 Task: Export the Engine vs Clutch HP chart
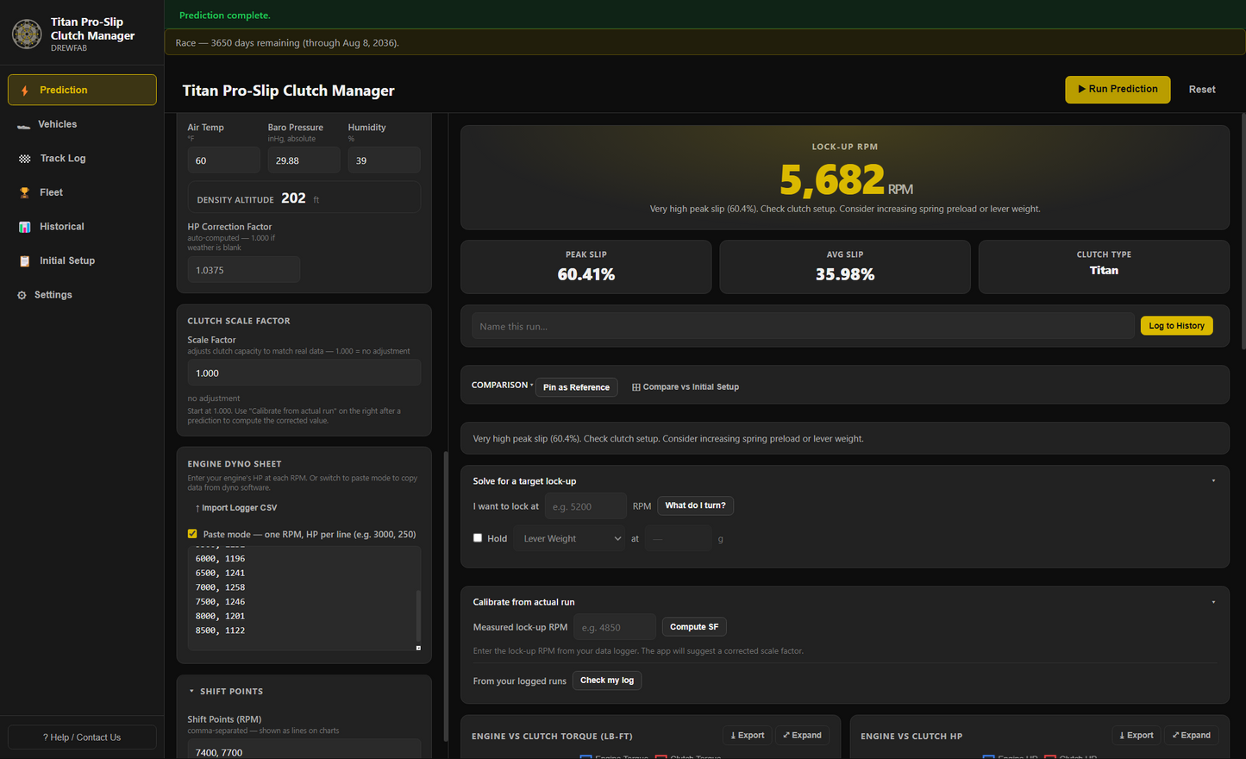(1136, 736)
